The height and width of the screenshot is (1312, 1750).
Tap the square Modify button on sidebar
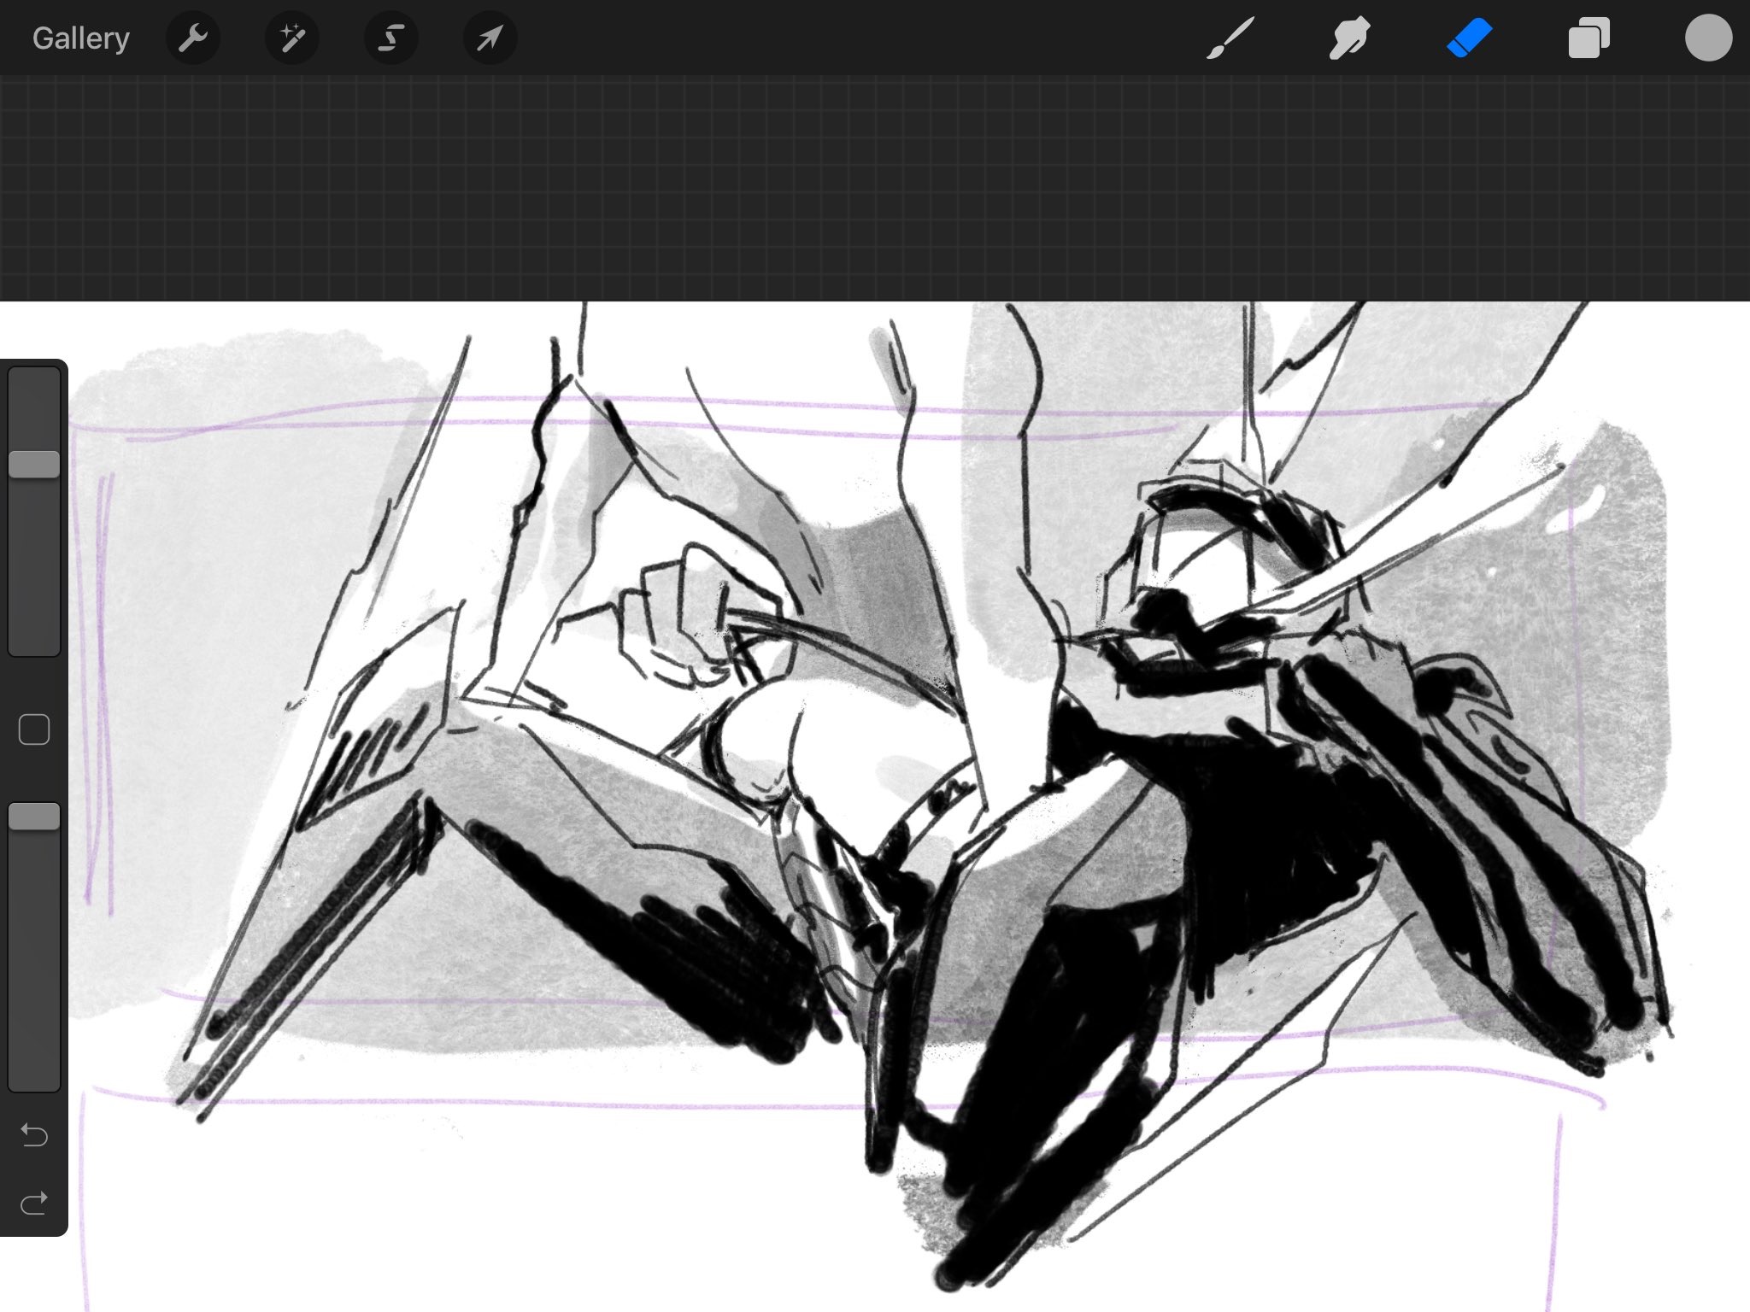point(34,729)
